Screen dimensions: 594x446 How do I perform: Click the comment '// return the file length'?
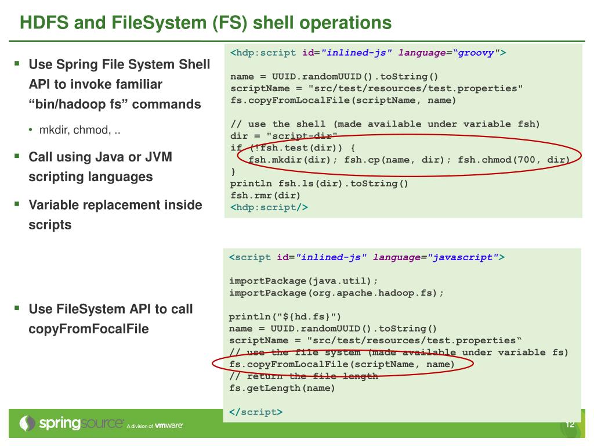pyautogui.click(x=303, y=376)
